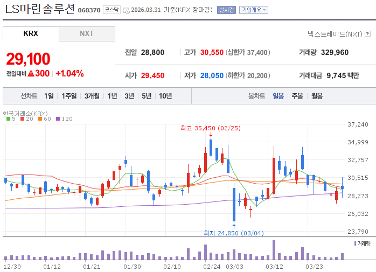The height and width of the screenshot is (272, 376).
Task: Click the open price value 29,450
Action: point(152,75)
